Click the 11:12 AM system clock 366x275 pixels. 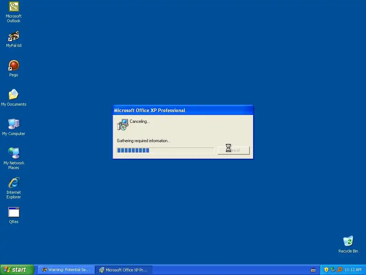click(x=353, y=270)
